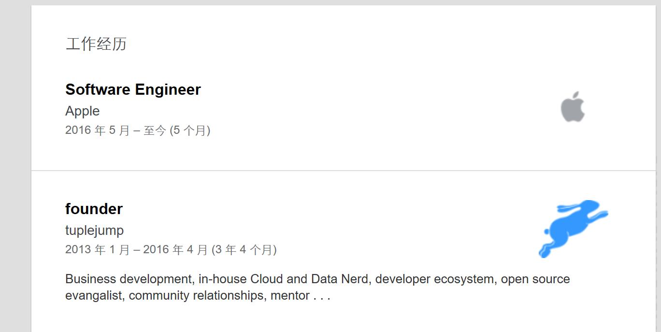The width and height of the screenshot is (661, 332).
Task: Click the community relationships phrase
Action: [x=196, y=296]
